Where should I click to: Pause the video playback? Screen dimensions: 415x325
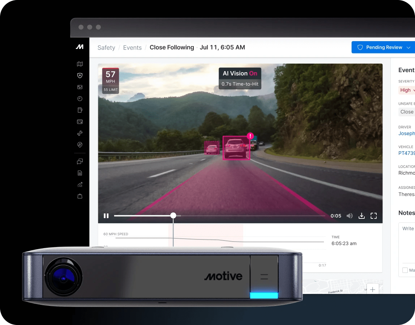[x=106, y=216]
